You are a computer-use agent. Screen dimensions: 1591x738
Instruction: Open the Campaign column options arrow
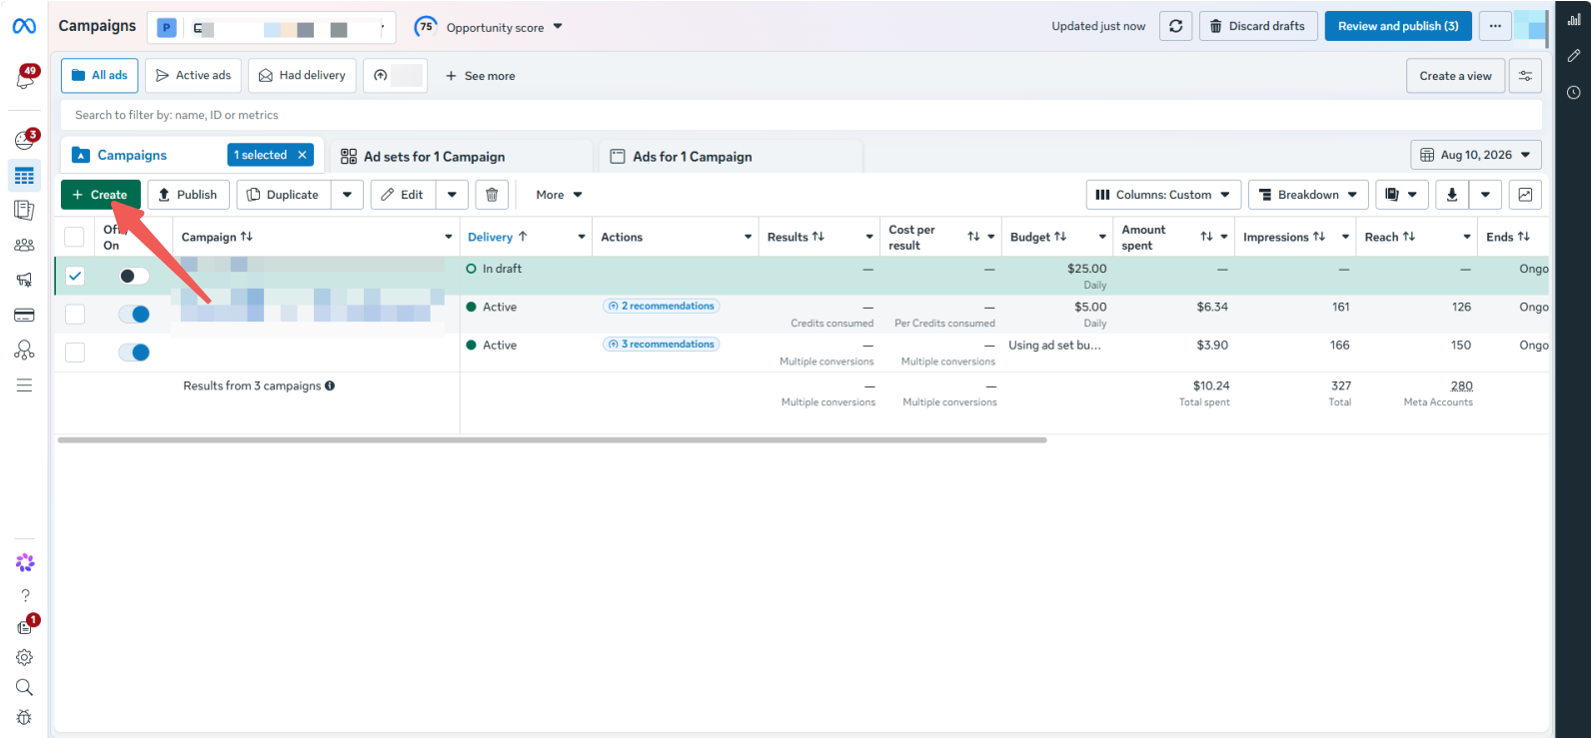448,237
